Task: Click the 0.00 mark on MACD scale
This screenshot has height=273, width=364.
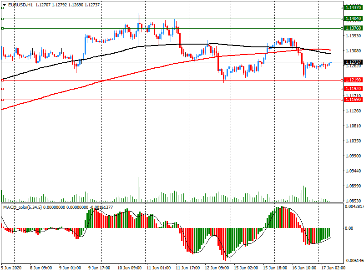Action: pos(349,228)
